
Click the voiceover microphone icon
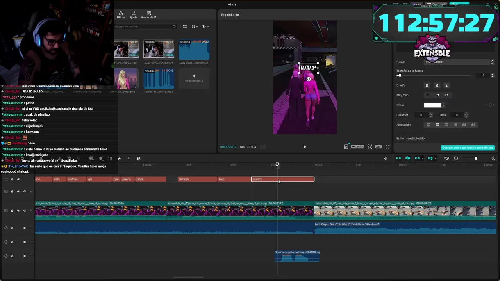386,158
